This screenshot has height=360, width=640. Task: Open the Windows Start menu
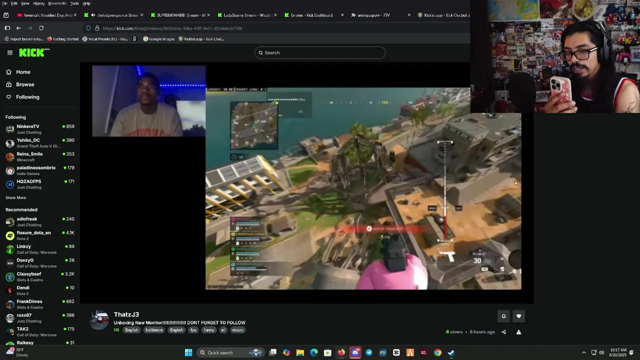[188, 352]
